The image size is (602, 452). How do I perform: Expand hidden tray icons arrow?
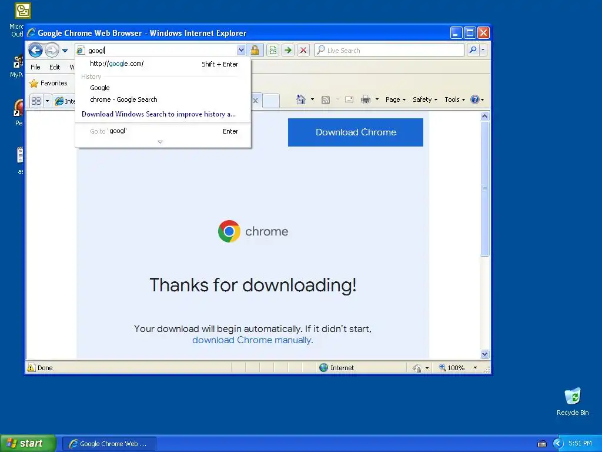pos(558,444)
